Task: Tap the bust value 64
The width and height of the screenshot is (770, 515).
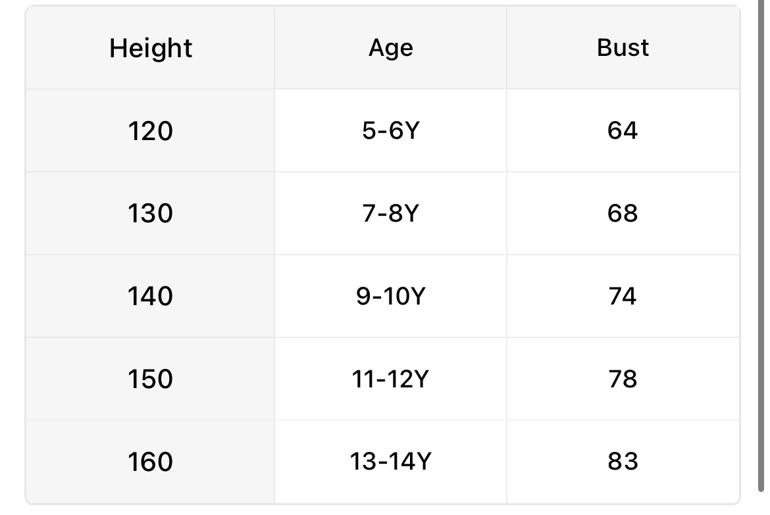Action: 623,131
